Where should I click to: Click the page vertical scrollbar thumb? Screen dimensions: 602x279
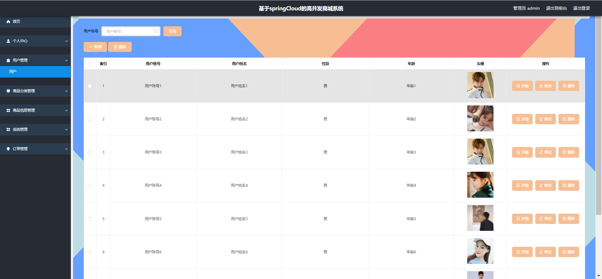599,116
